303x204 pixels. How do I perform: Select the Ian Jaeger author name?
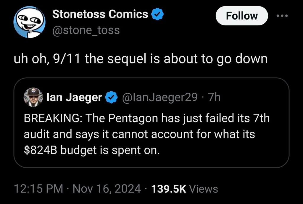[x=75, y=97]
